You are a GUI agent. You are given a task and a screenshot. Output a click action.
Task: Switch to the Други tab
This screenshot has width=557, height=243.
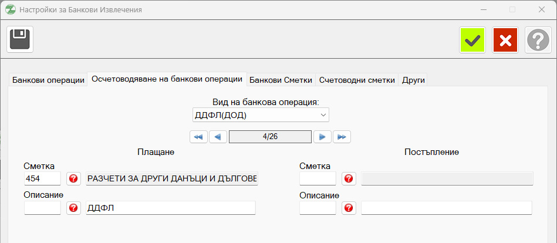pyautogui.click(x=413, y=80)
